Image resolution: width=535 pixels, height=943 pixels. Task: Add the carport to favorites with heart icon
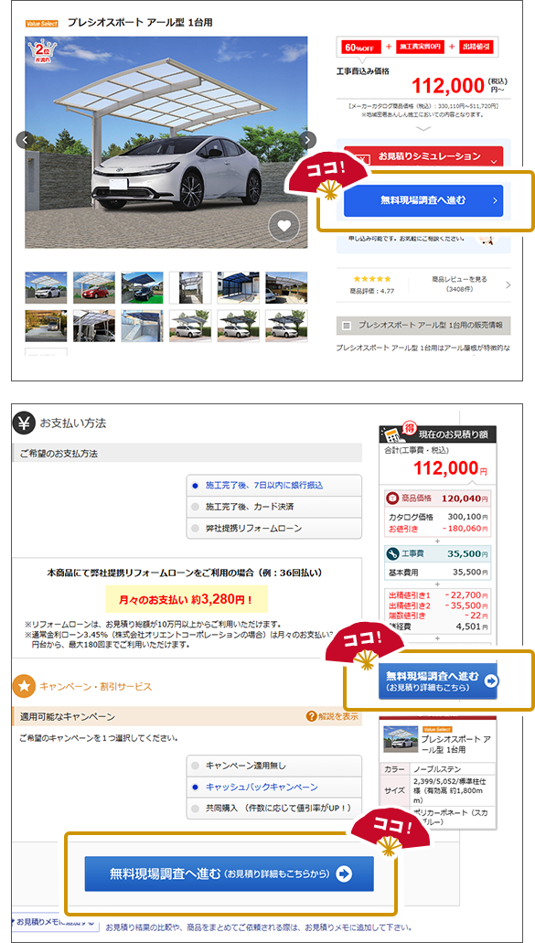pos(284,227)
